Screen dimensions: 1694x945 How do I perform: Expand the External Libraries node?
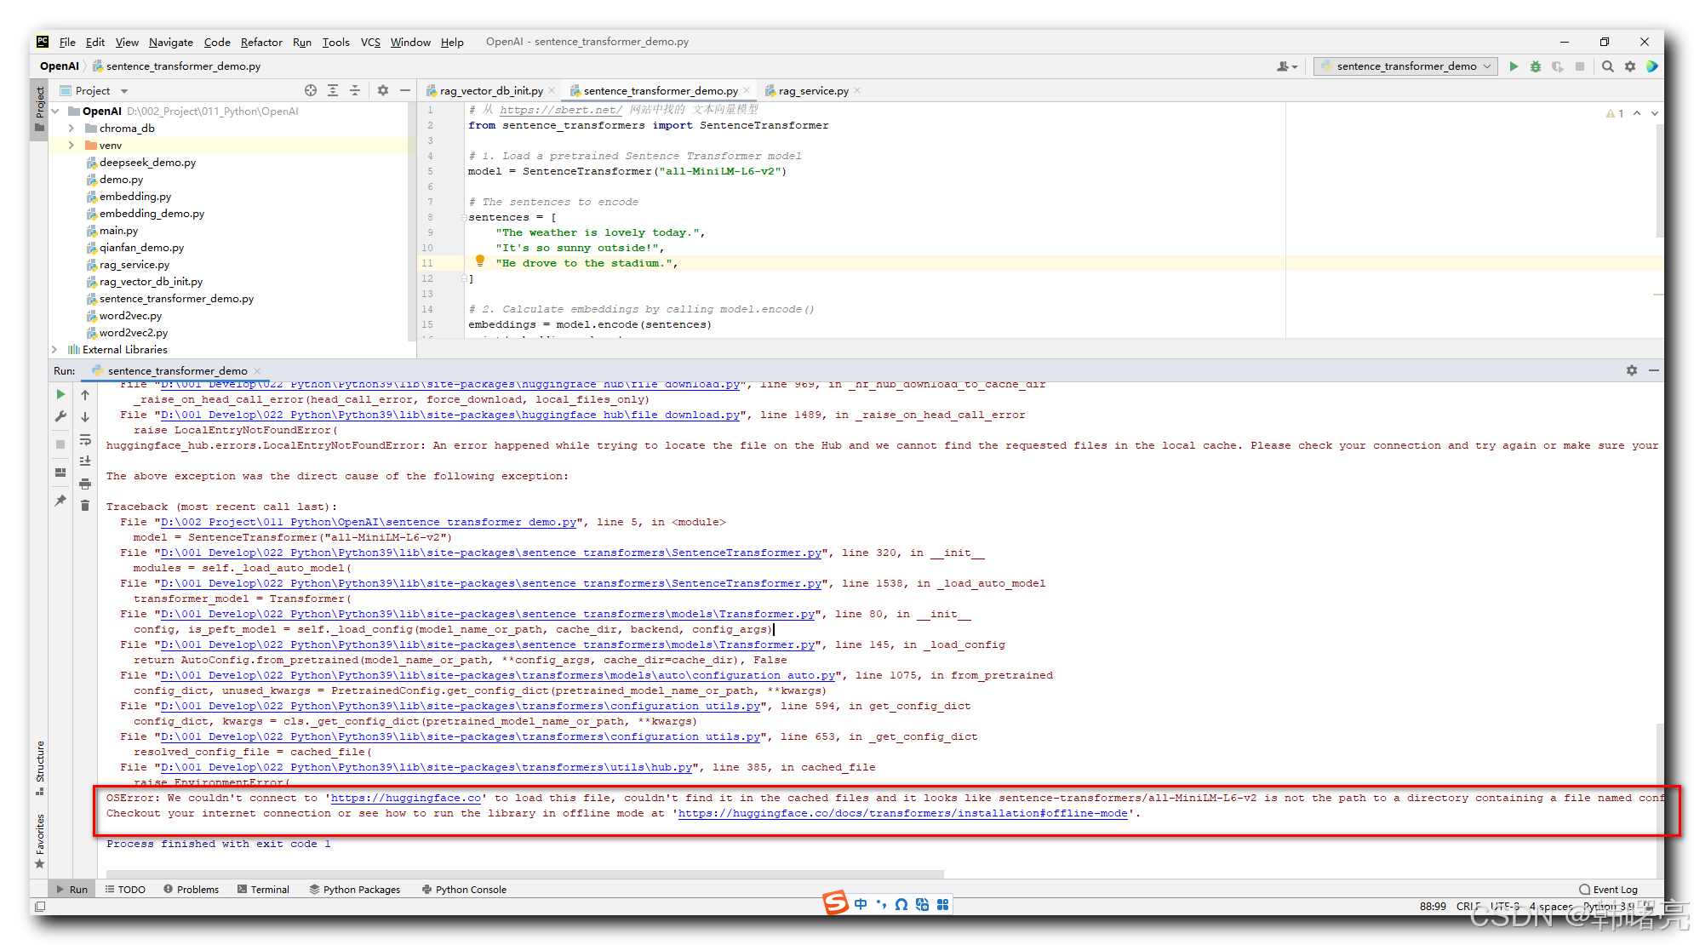[54, 350]
